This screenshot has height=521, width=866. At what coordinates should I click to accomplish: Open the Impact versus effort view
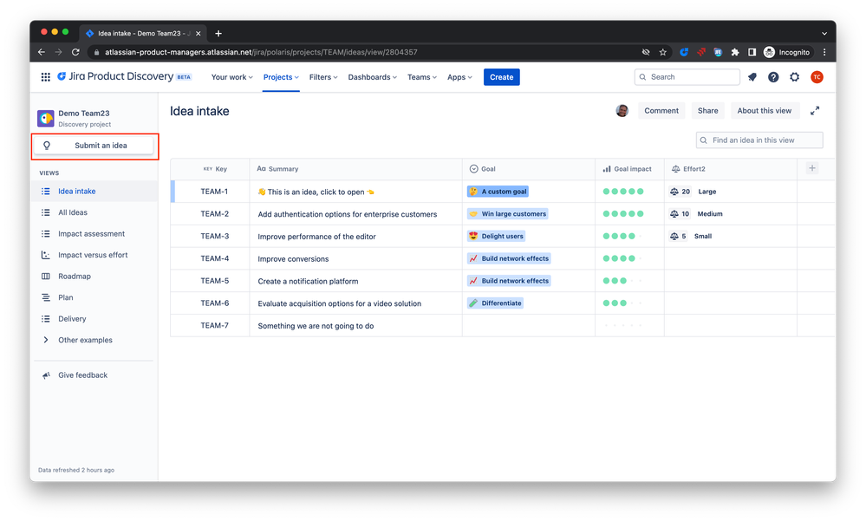click(94, 255)
